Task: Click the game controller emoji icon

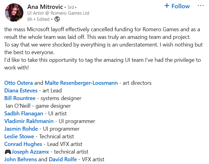Action: click(8, 152)
